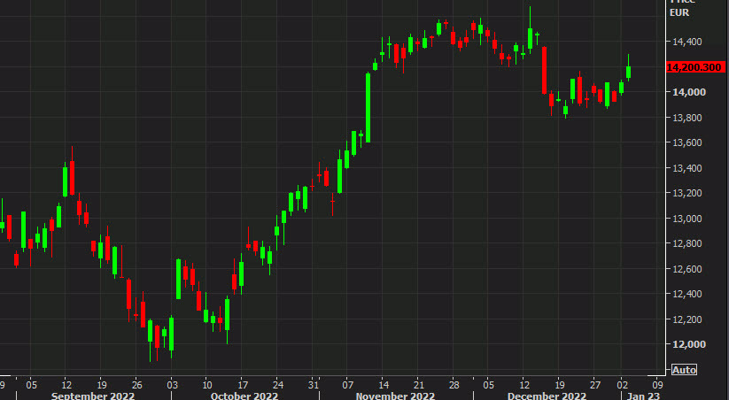Image resolution: width=729 pixels, height=400 pixels.
Task: Click the 14,400 price axis label
Action: pos(686,42)
